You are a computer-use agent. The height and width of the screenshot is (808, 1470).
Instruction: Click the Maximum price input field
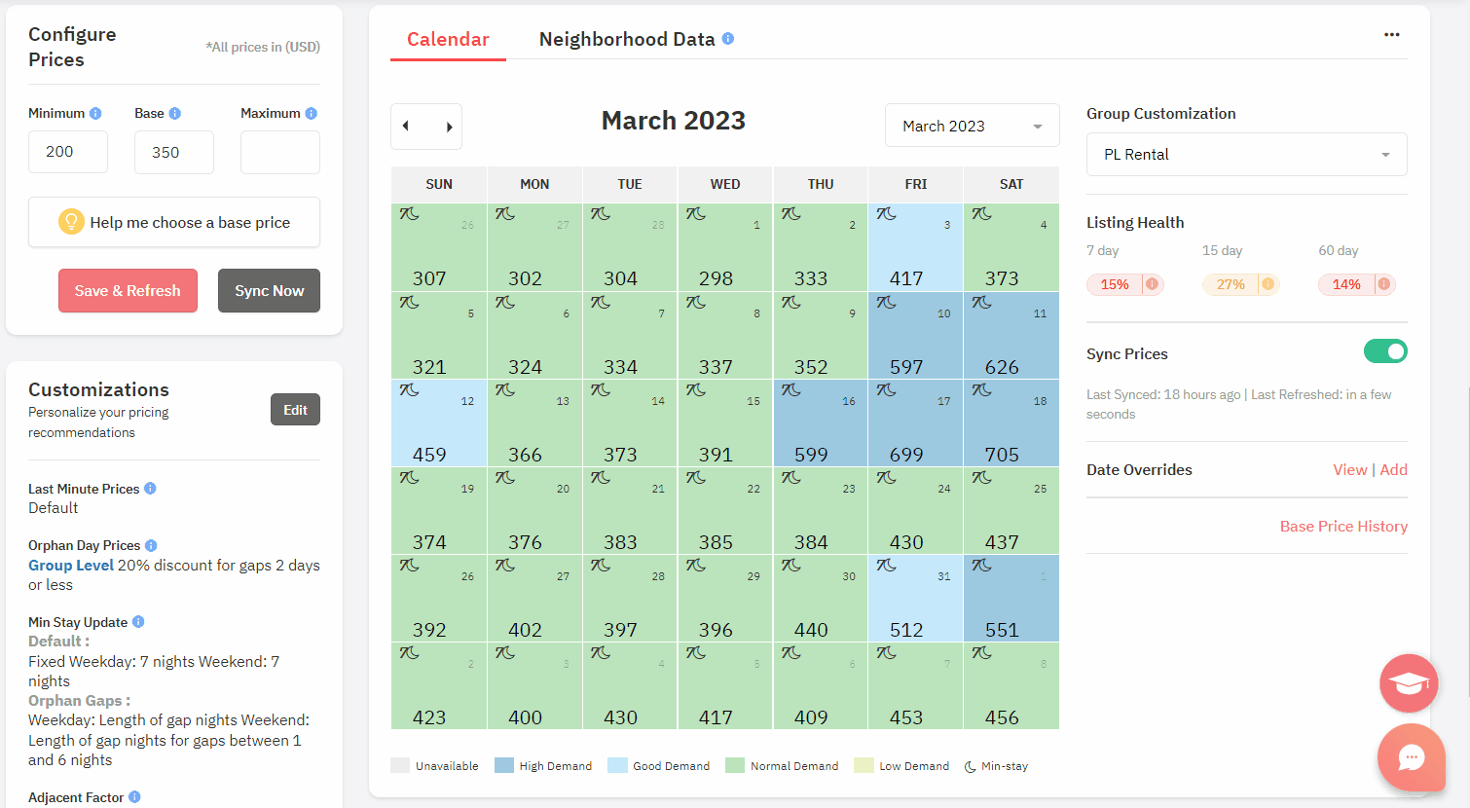[279, 152]
